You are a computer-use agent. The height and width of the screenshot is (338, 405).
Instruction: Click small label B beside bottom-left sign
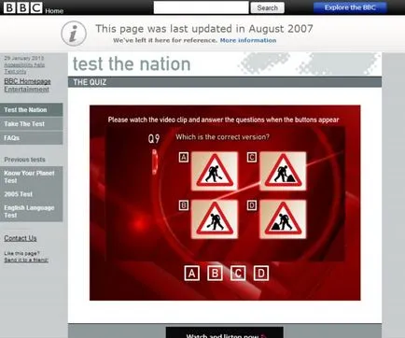point(184,205)
